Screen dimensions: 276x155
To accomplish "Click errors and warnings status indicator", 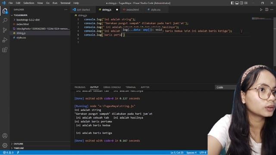I will coord(8,152).
